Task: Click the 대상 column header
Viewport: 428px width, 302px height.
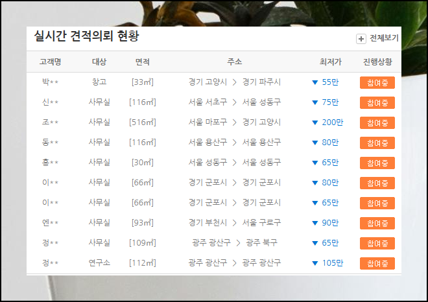Action: pos(99,62)
